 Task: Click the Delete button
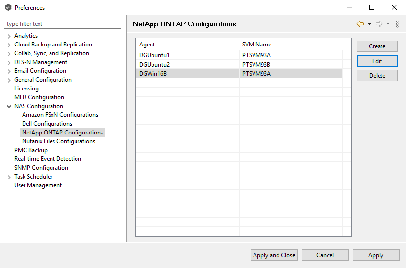click(x=377, y=76)
